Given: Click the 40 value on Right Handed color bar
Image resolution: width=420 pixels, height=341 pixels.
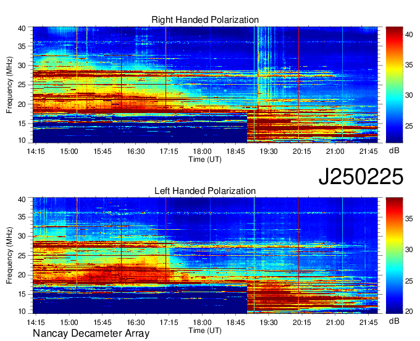Looking at the screenshot, I should click(x=409, y=35).
